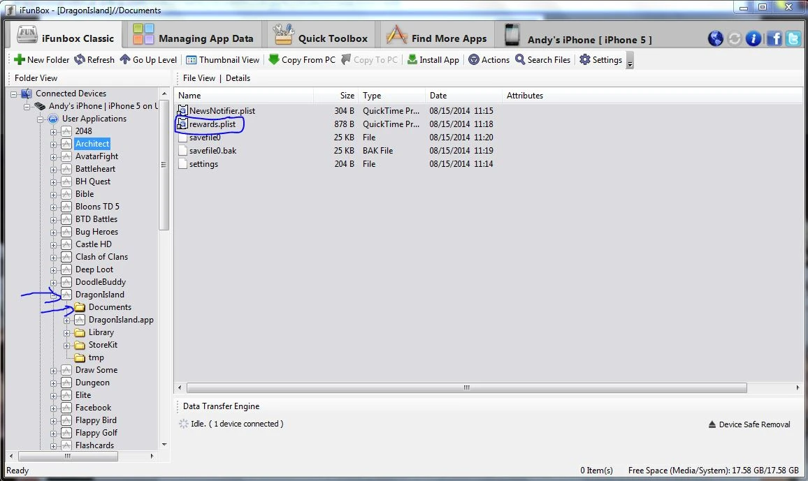808x481 pixels.
Task: Open the Twitter bird icon
Action: pyautogui.click(x=793, y=38)
